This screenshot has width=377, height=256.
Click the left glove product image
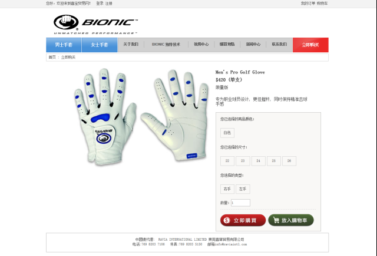[105, 117]
